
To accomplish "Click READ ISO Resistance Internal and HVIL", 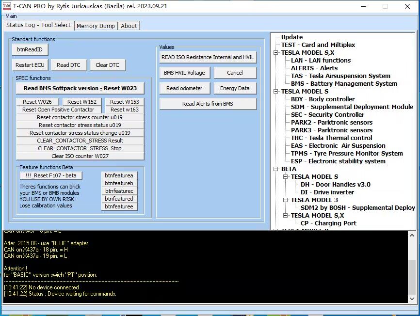I will click(208, 57).
